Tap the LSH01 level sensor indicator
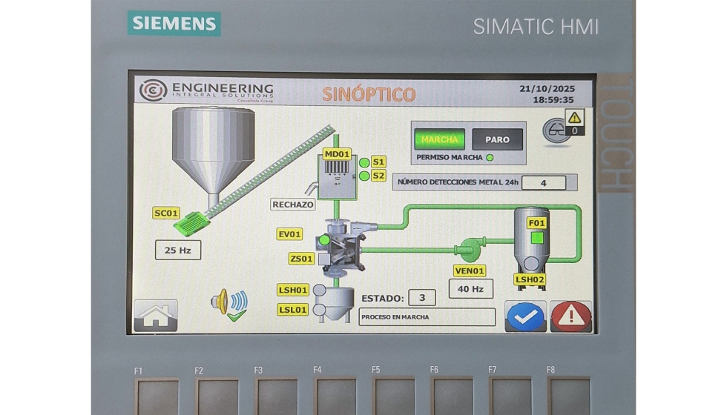The height and width of the screenshot is (415, 727). (320, 290)
